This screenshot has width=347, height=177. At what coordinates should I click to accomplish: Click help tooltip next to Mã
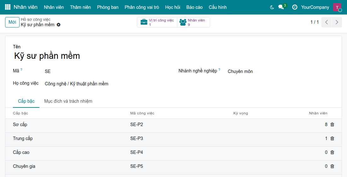coord(21,70)
